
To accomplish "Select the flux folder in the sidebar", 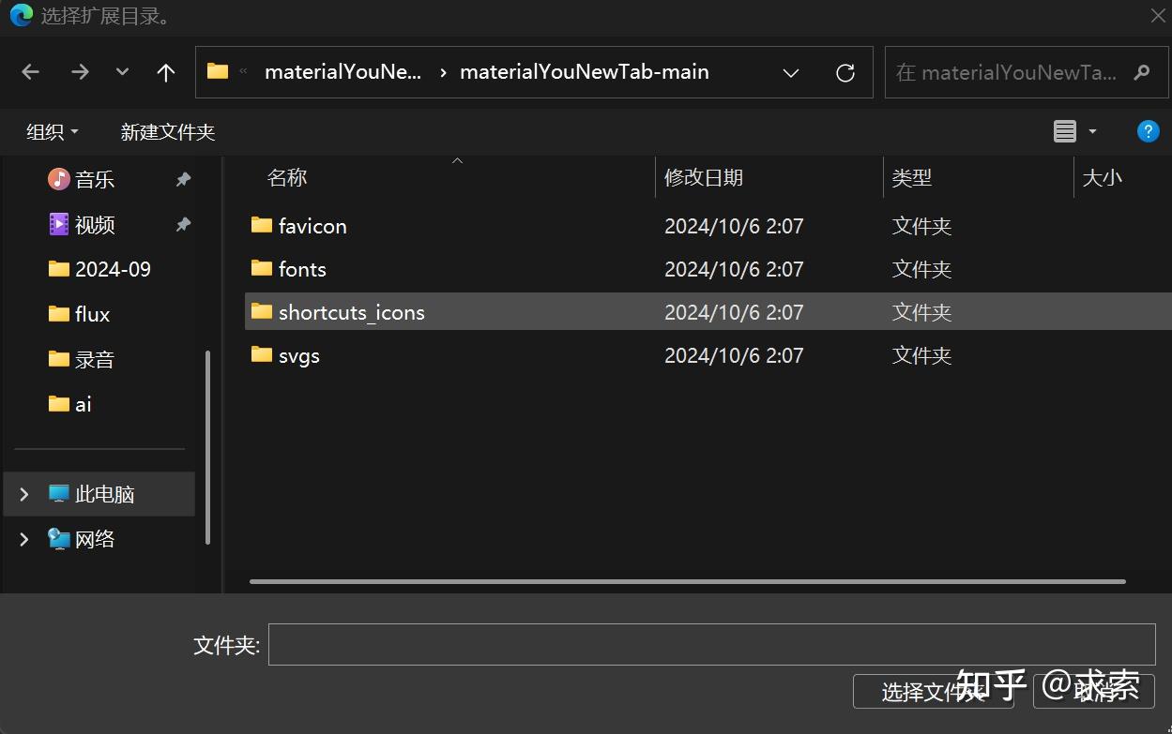I will [93, 313].
